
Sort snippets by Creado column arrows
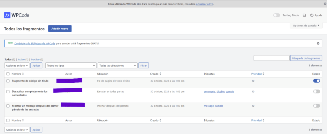point(160,74)
